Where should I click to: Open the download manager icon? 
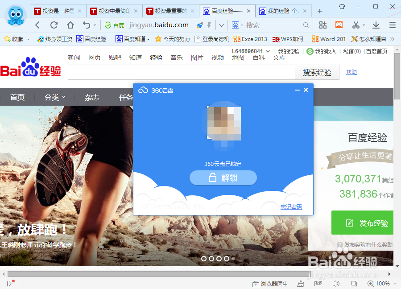tap(376, 25)
